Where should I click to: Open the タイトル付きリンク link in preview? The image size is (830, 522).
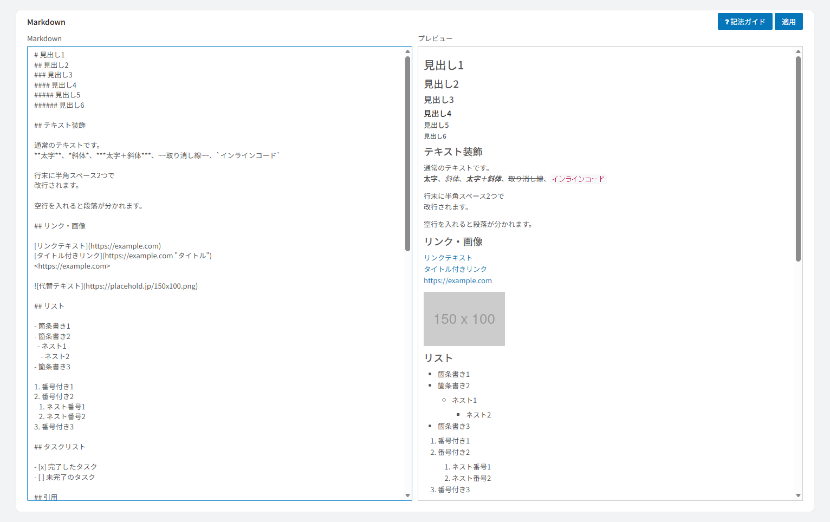[455, 269]
